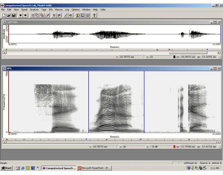The width and height of the screenshot is (223, 175).
Task: Click the Microsoft PowerPoint taskbar button
Action: pyautogui.click(x=94, y=168)
